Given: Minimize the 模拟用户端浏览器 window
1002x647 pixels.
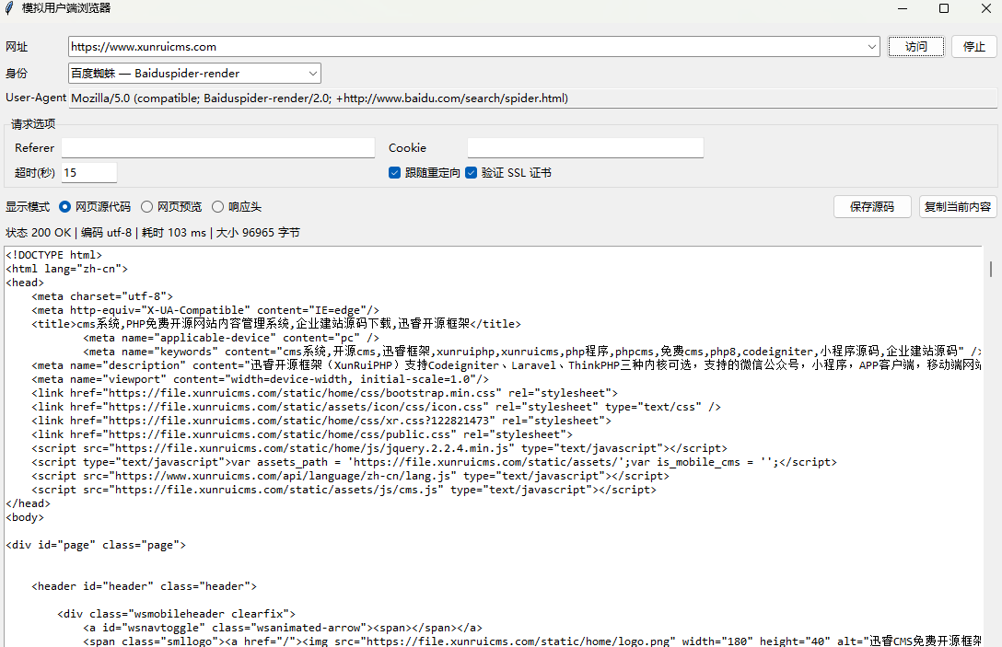Looking at the screenshot, I should (x=903, y=8).
